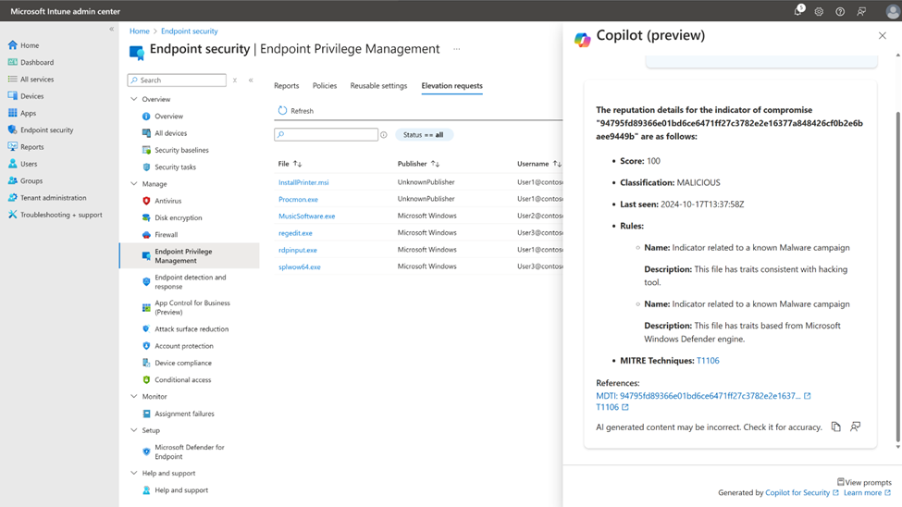This screenshot has height=507, width=902.
Task: Open MITRE technique T1106 link
Action: (x=708, y=361)
